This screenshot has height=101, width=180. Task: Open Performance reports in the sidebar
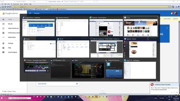coord(14,33)
